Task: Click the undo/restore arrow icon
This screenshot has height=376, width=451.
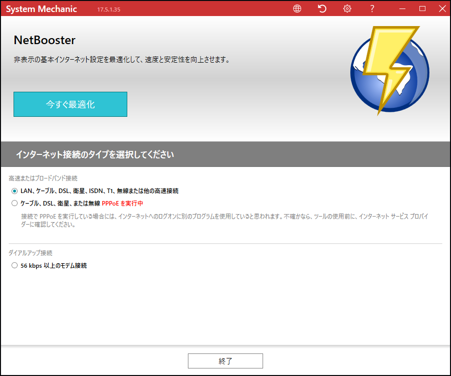Action: [x=322, y=9]
